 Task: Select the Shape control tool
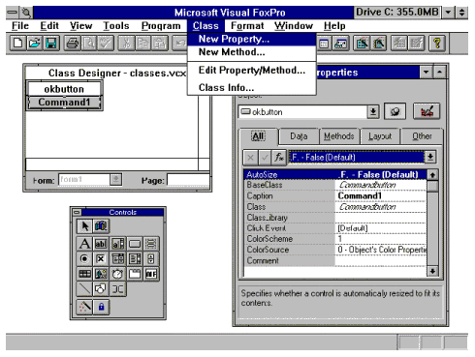[101, 289]
